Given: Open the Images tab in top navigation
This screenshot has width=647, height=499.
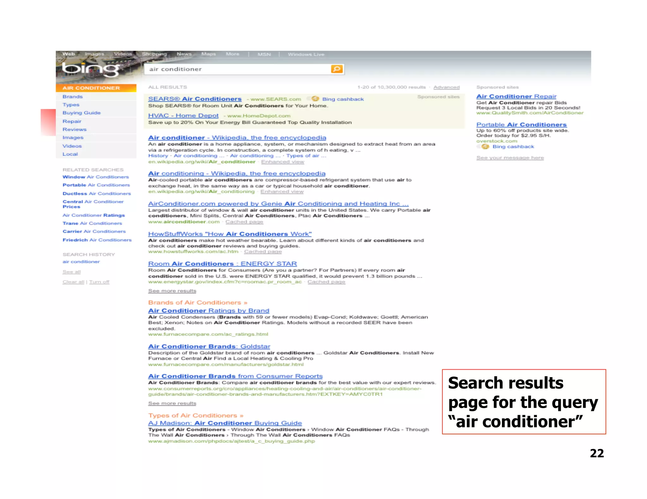Looking at the screenshot, I should [x=94, y=54].
